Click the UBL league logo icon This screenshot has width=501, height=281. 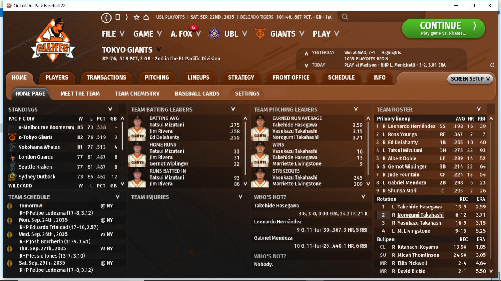coord(214,34)
